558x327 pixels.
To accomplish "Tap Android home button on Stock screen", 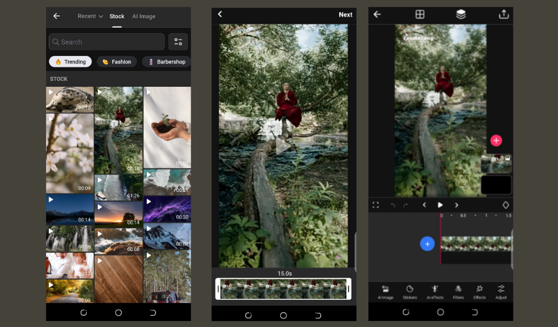I will pos(119,312).
